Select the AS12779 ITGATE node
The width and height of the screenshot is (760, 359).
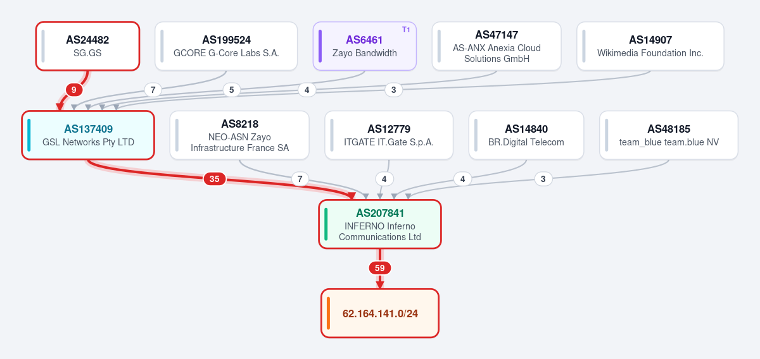point(389,135)
